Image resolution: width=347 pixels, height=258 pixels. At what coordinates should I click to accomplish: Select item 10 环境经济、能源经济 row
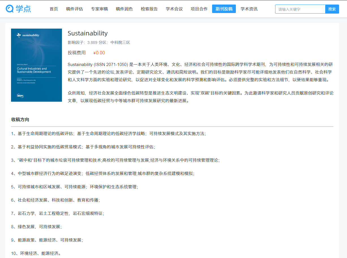click(36, 253)
